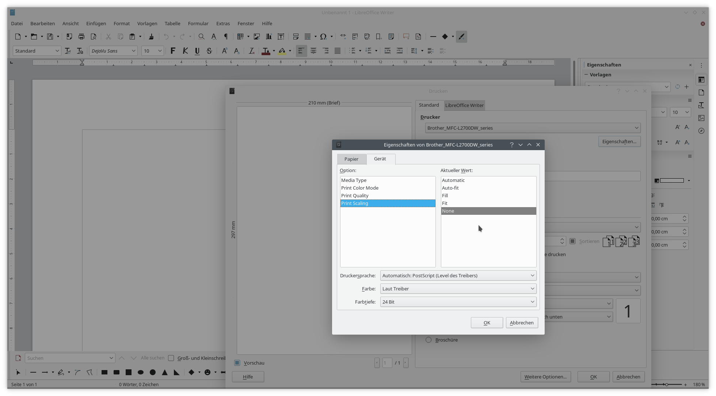
Task: Click Abbrechen in printer properties dialog
Action: (x=522, y=323)
